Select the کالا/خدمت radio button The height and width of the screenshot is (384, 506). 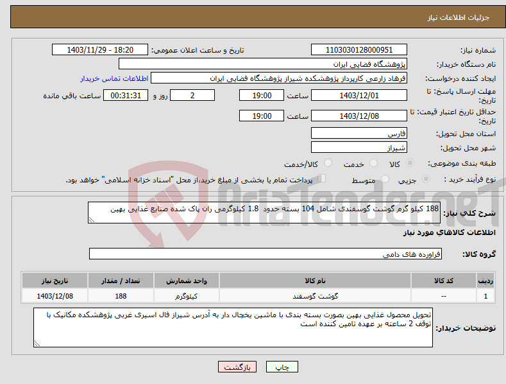pos(328,163)
